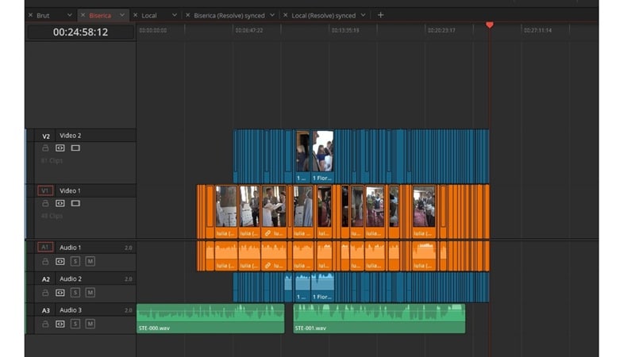Select the V1 destination control

pyautogui.click(x=45, y=190)
